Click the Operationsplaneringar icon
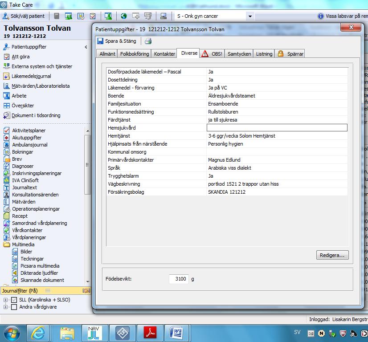Viewport: 368px width, 342px height. coord(7,209)
